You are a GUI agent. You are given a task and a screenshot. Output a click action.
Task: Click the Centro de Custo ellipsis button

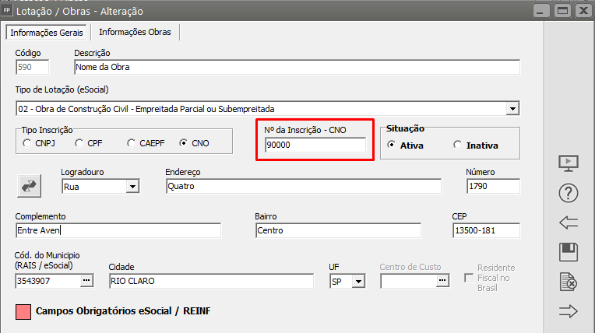442,280
